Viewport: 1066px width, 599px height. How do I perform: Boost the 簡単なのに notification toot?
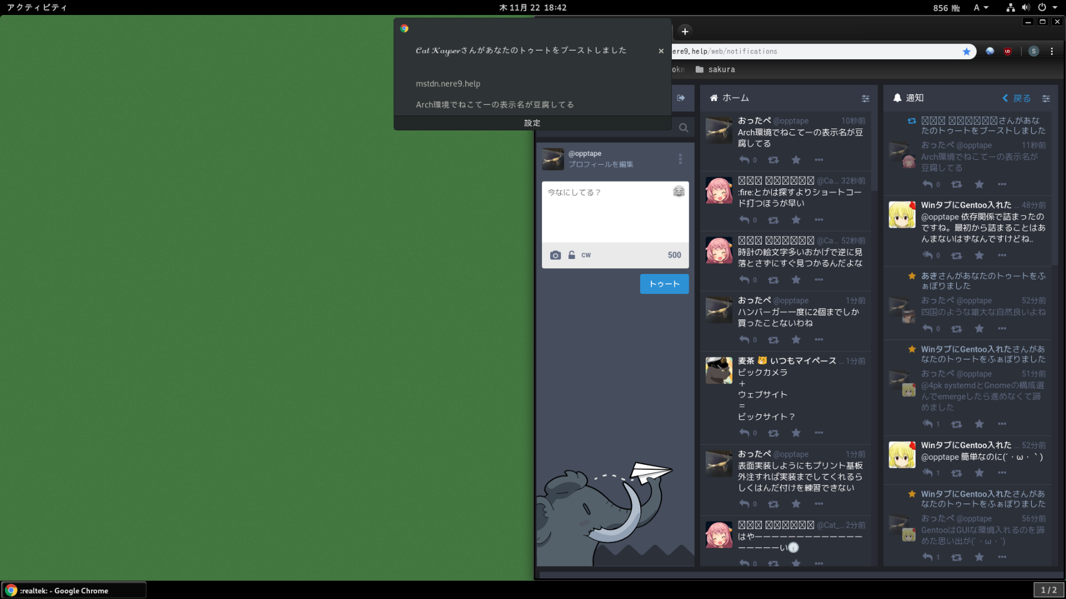tap(956, 473)
